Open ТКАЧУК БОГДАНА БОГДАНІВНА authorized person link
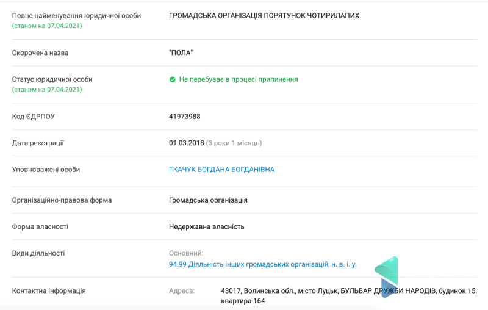The height and width of the screenshot is (310, 488). [x=221, y=170]
